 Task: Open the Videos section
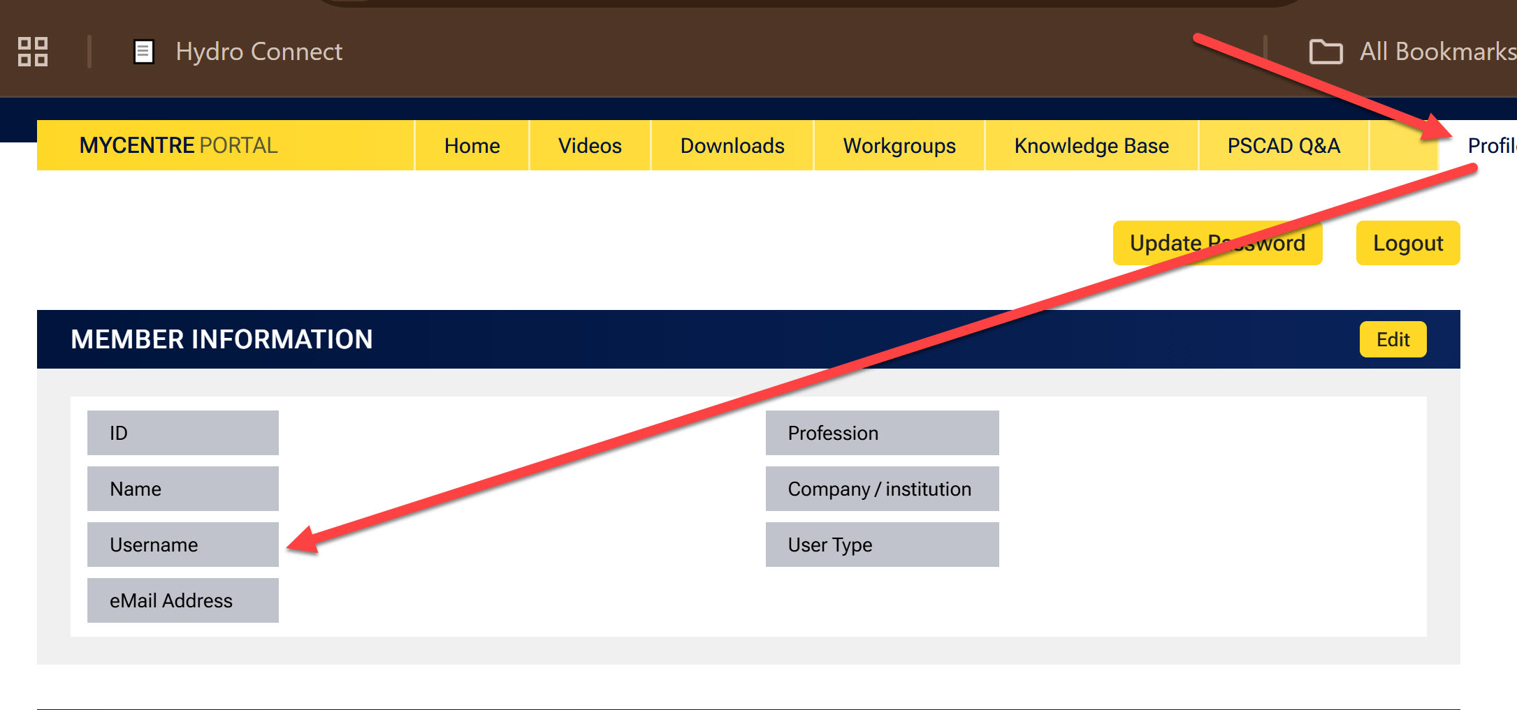point(589,145)
